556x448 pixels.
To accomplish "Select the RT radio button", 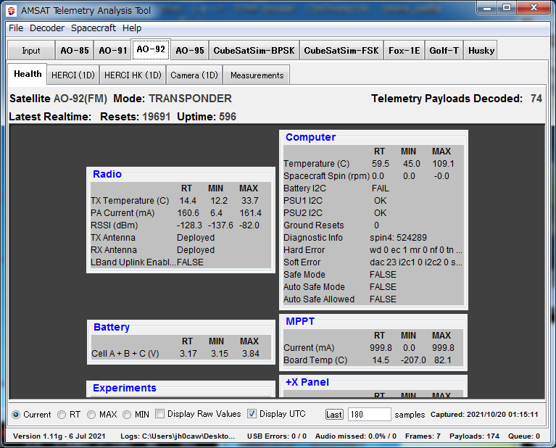I will pos(69,415).
